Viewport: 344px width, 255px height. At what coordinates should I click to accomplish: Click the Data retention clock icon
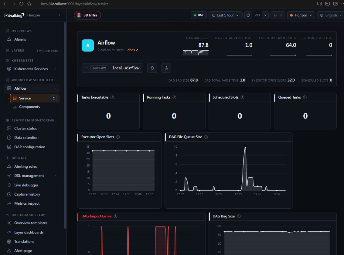coord(9,138)
